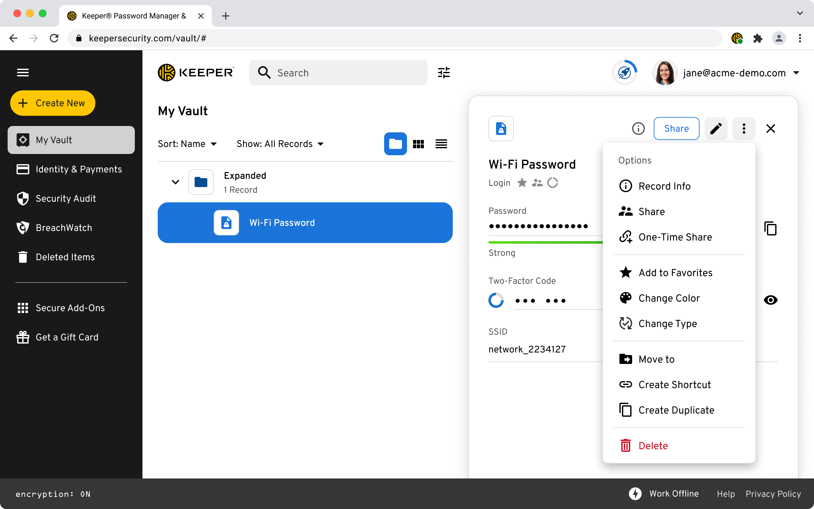Select Change Color in options menu
814x509 pixels.
click(x=669, y=298)
